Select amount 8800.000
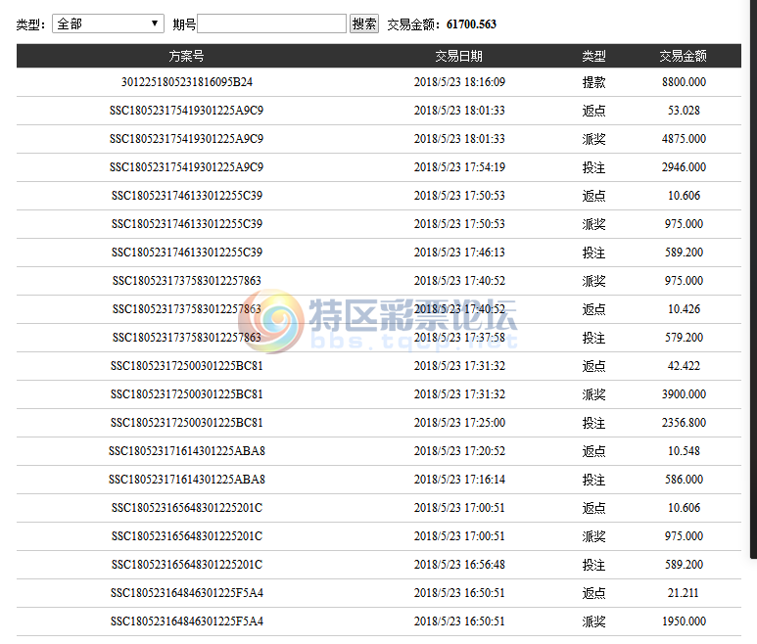Viewport: 757px width, 644px height. (x=684, y=82)
